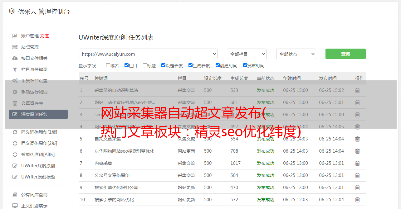Screen dimensions: 401x209
Task: Delete row 10 搜索引擎的网站优化 task
Action: [358, 200]
